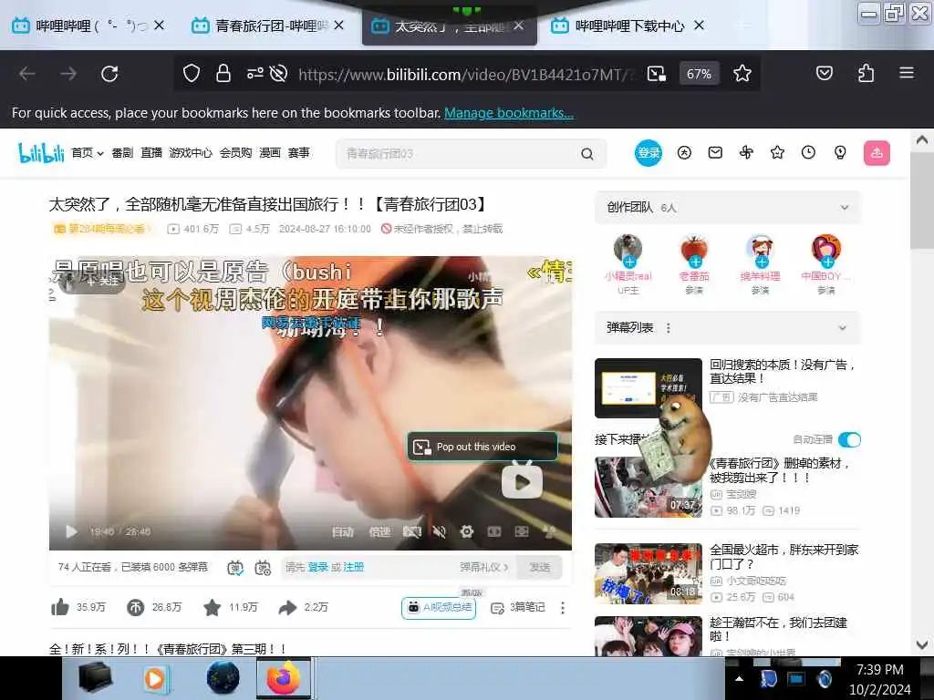Save page to Pocket
The height and width of the screenshot is (700, 934).
825,73
